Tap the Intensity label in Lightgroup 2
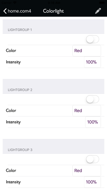This screenshot has width=107, height=191. [13, 122]
